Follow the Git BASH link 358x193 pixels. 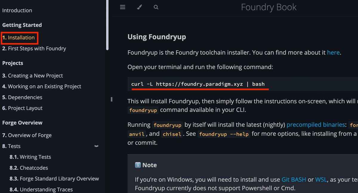(x=294, y=180)
